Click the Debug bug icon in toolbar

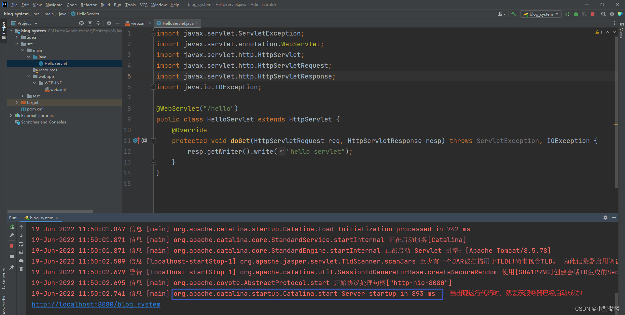(x=576, y=14)
